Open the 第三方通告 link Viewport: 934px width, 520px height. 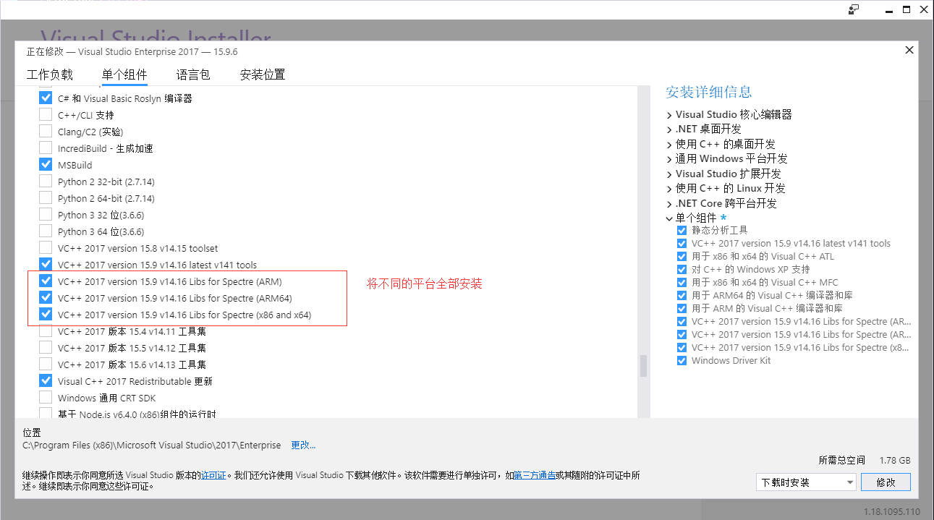(x=535, y=475)
